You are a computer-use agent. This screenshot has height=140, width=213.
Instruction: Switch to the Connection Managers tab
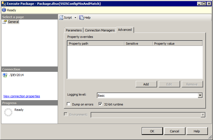[100, 30]
